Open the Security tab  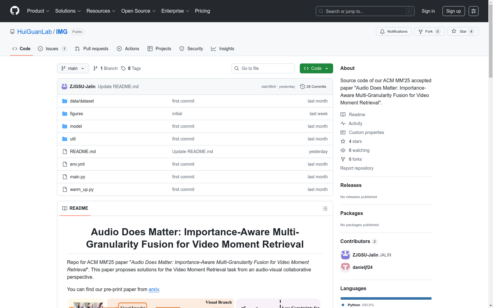click(x=191, y=49)
